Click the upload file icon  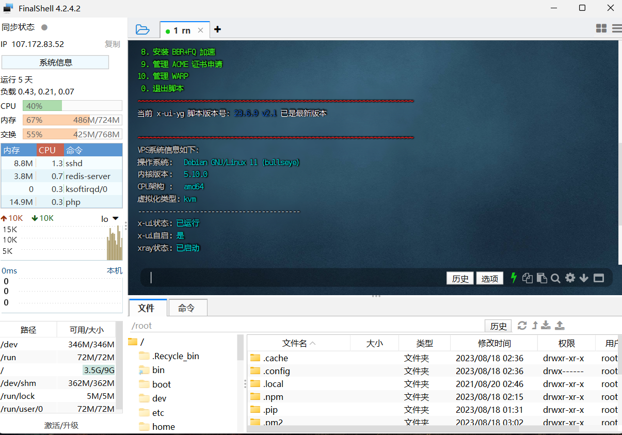[x=560, y=326]
